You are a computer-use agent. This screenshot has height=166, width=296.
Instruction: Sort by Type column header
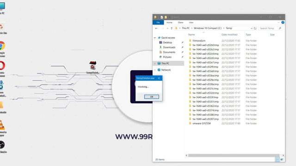(248, 35)
